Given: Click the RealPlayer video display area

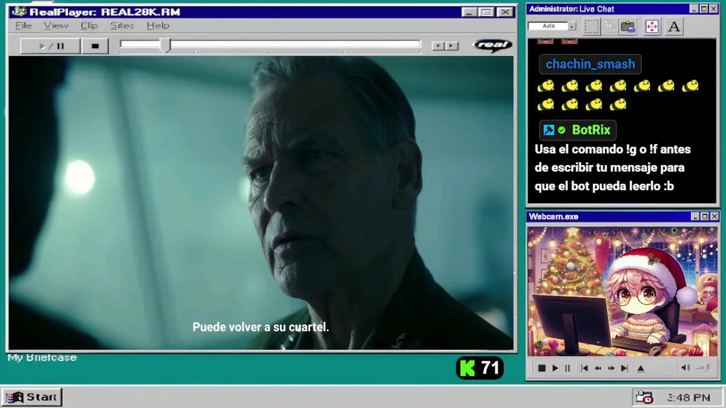Looking at the screenshot, I should (261, 203).
